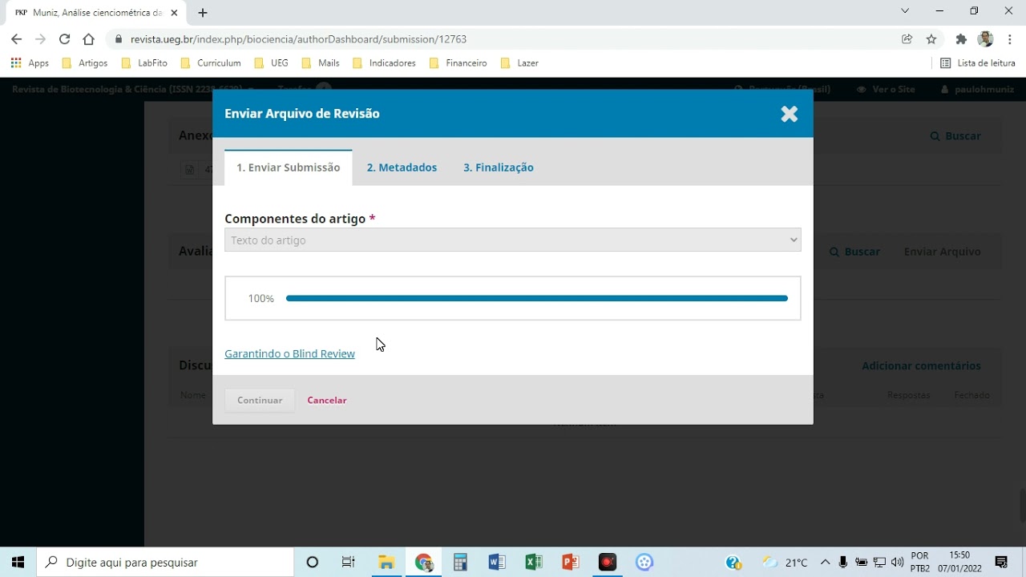Viewport: 1026px width, 577px height.
Task: Click Adicionar comentários link
Action: [921, 365]
